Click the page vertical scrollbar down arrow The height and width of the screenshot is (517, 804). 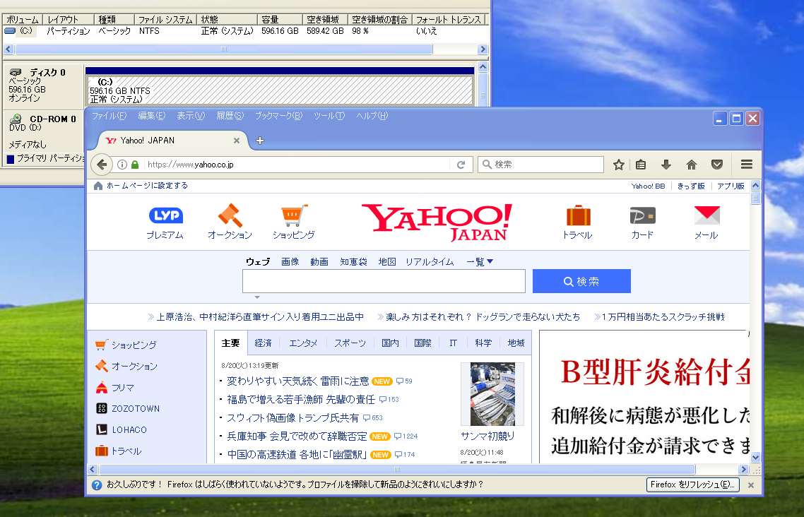point(755,457)
